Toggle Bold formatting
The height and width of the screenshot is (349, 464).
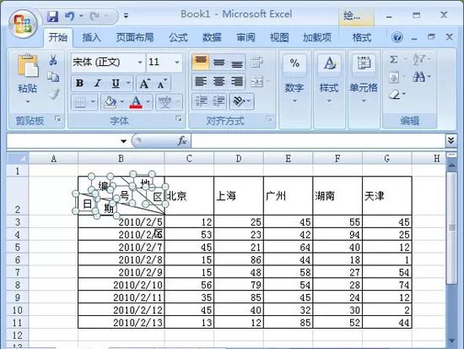point(79,84)
